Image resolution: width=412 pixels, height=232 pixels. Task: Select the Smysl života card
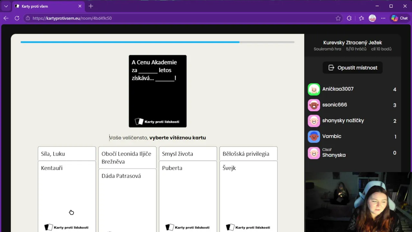coord(188,154)
